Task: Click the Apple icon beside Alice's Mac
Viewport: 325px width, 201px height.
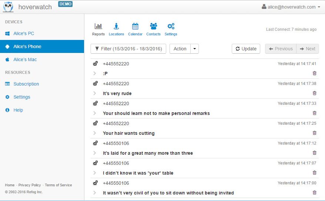Action: (7, 60)
